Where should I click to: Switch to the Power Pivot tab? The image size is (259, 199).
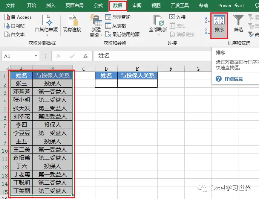pyautogui.click(x=231, y=6)
